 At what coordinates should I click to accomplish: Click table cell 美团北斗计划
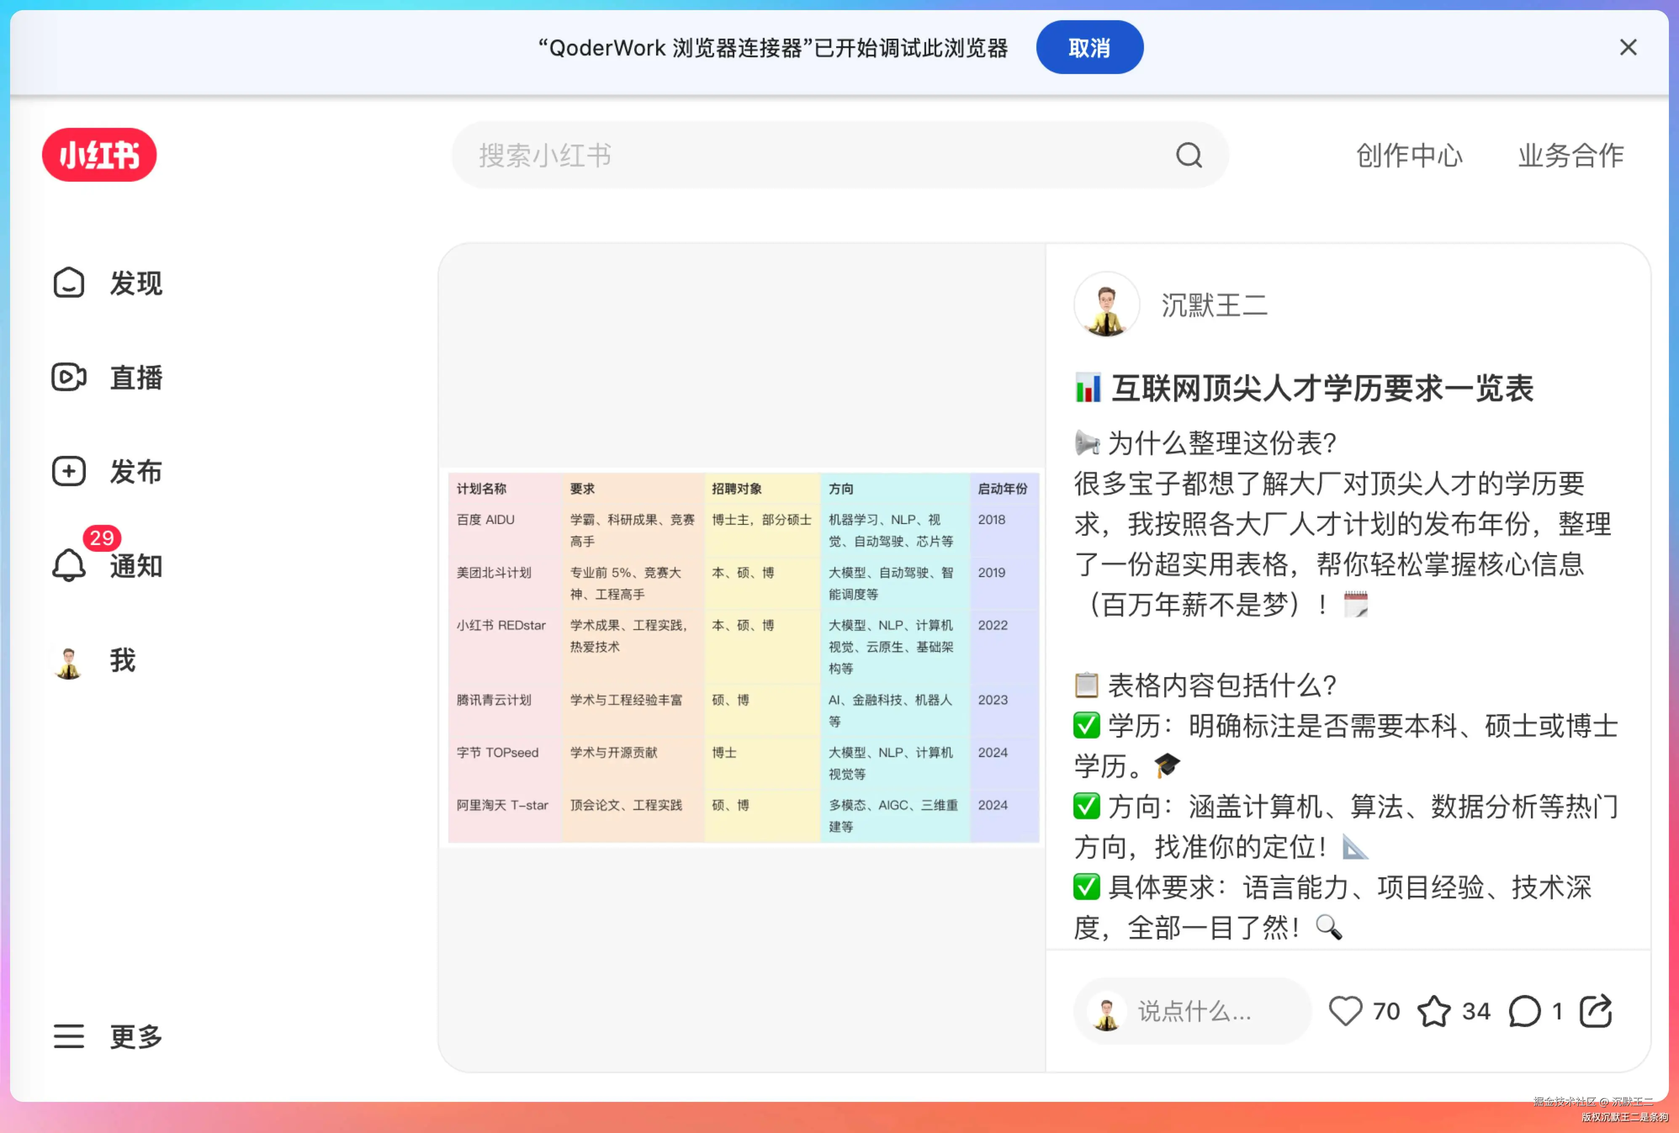click(493, 572)
